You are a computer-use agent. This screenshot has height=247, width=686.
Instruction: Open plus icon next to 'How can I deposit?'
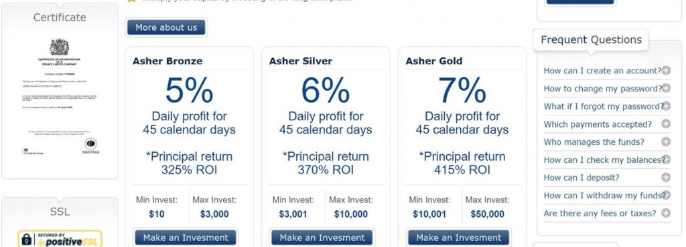[665, 178]
